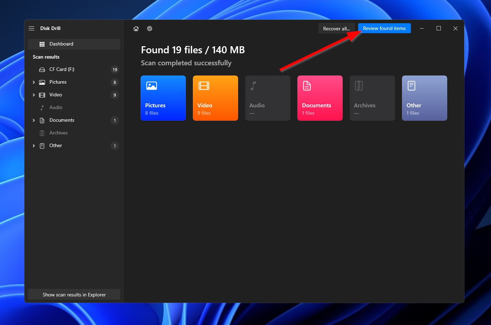Open the Video category in the sidebar
Image resolution: width=491 pixels, height=325 pixels.
(74, 95)
